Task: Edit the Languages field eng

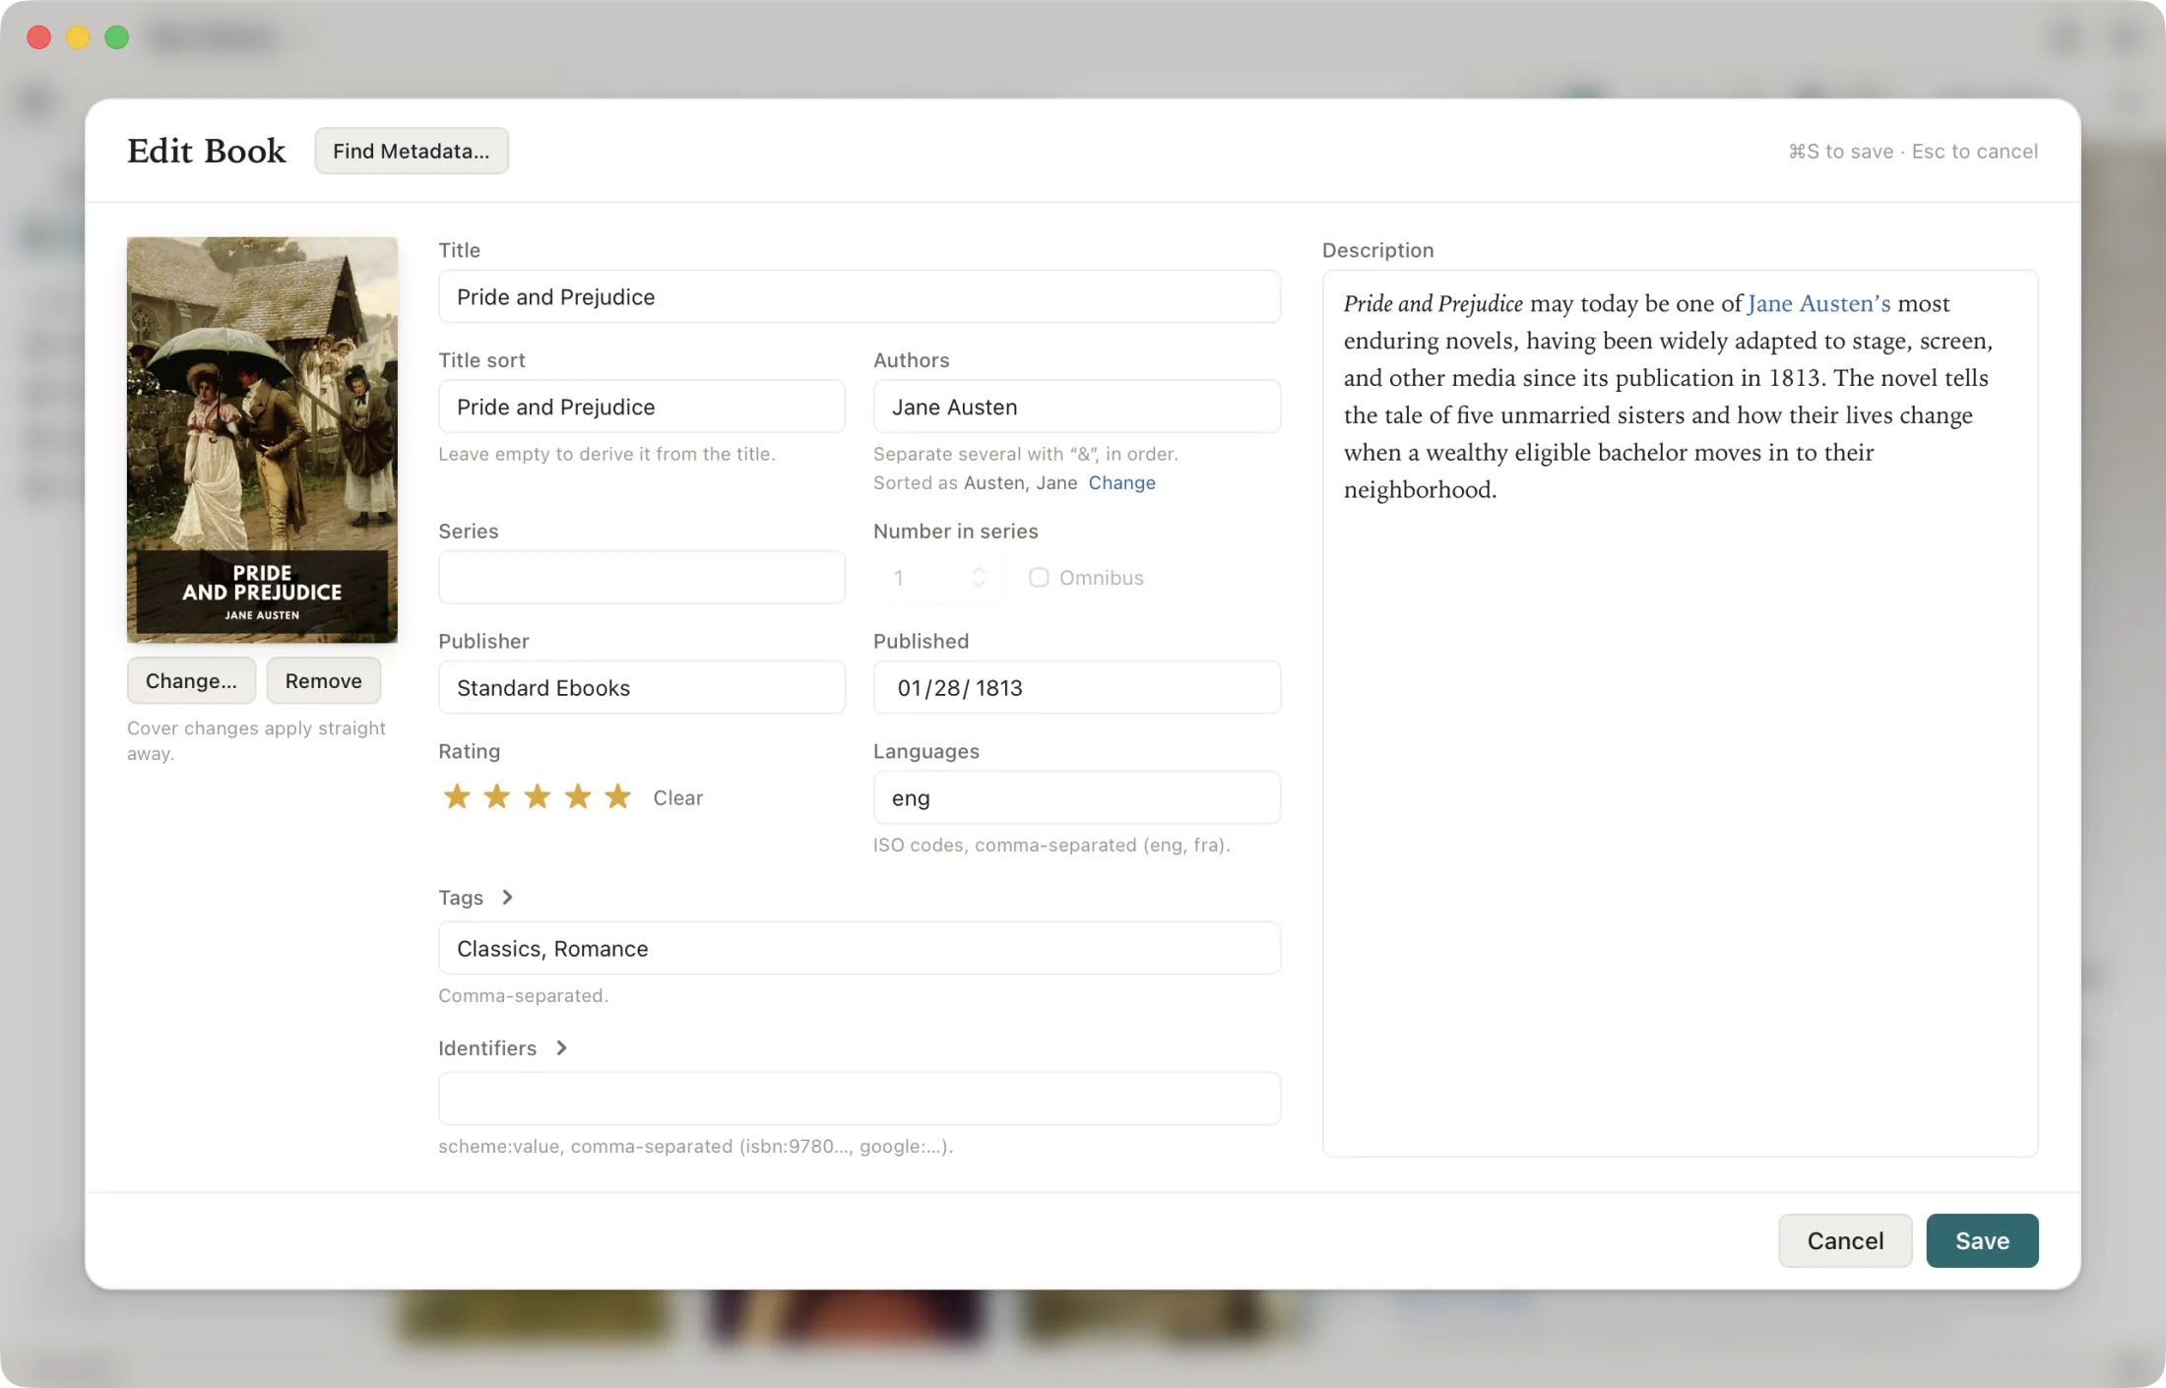Action: (x=1077, y=797)
